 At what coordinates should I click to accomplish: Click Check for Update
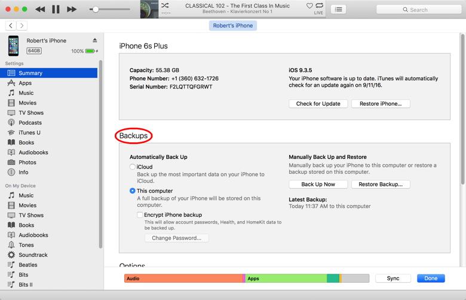coord(318,104)
